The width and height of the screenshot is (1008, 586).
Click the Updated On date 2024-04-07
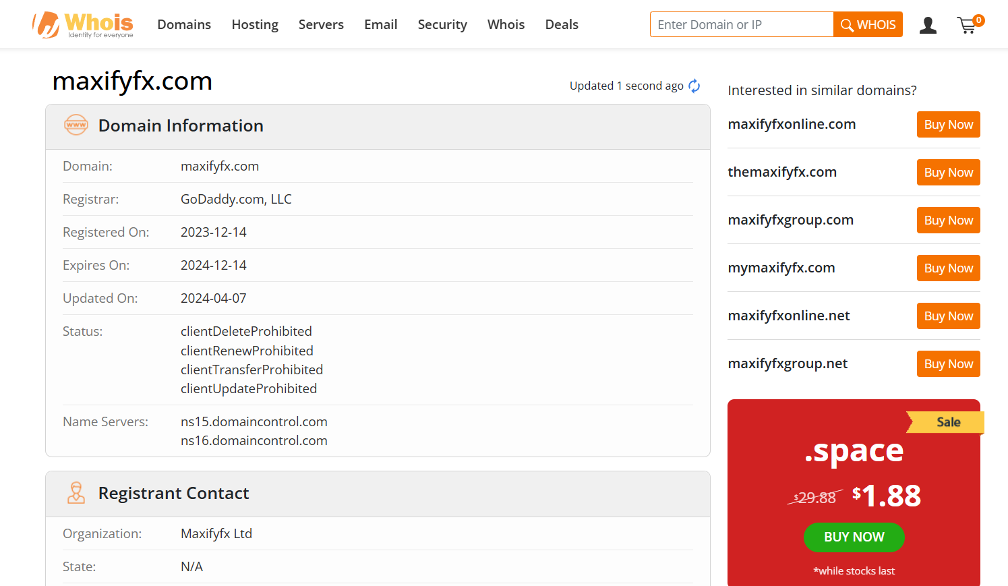point(214,298)
